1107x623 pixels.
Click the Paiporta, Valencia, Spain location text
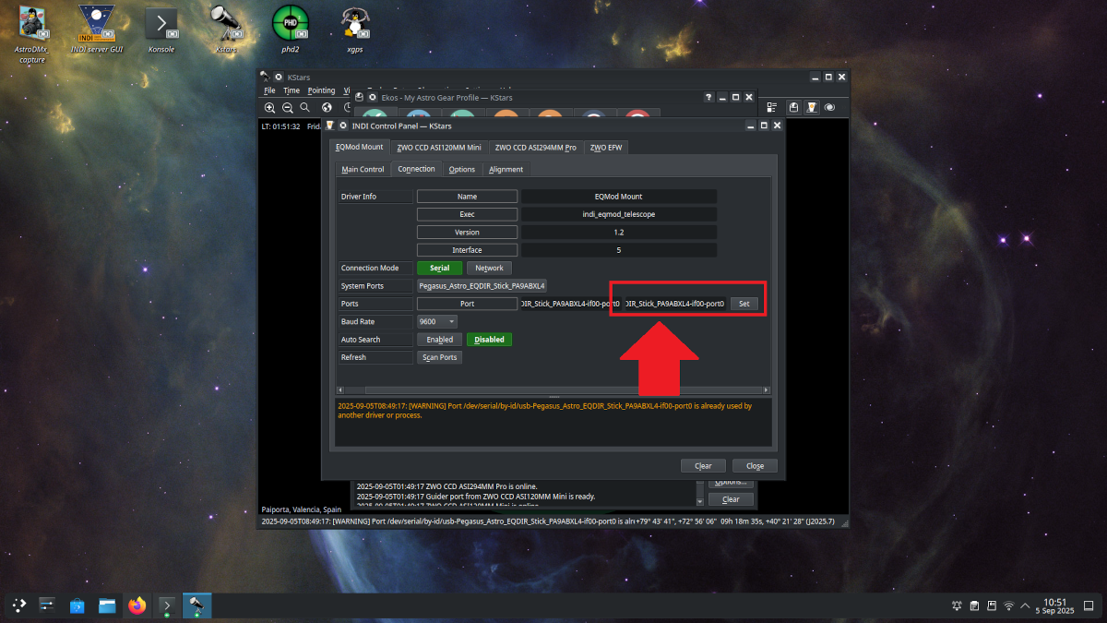[x=302, y=509]
